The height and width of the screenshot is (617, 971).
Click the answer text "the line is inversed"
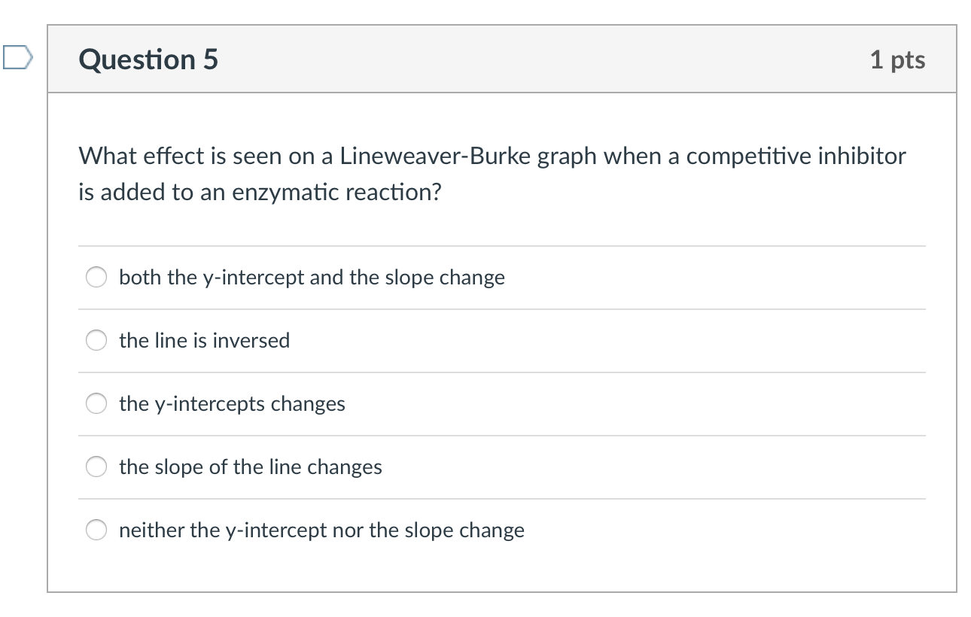pos(204,341)
